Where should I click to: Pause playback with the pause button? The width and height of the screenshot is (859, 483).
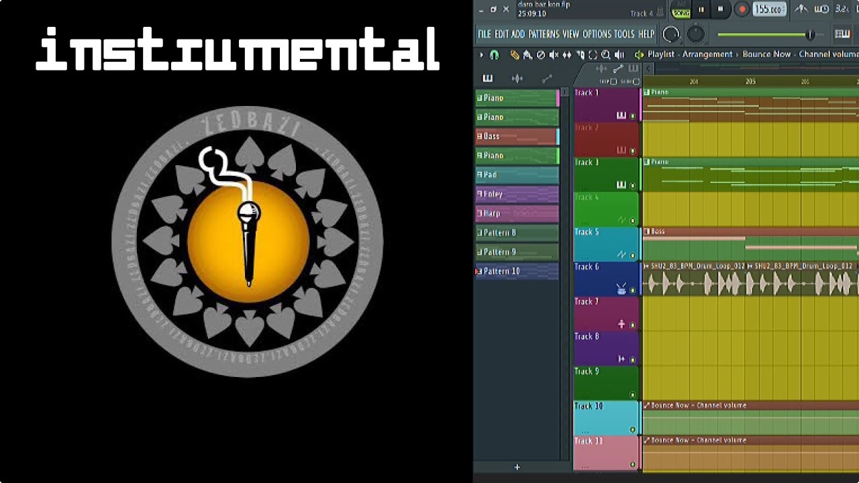[701, 9]
